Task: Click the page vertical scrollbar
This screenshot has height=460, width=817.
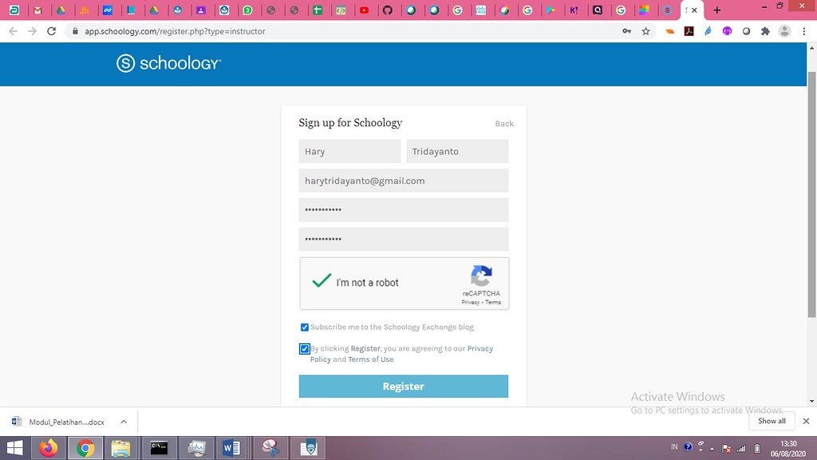Action: click(x=811, y=194)
